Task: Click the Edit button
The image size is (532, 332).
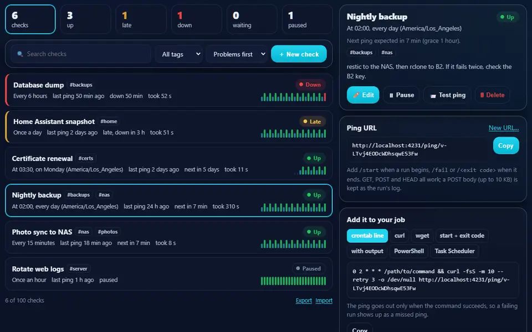Action: [x=363, y=95]
